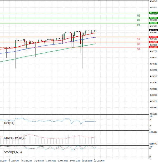Click the red 41.86950 price tag
Viewport: 158px width, 163px height.
tap(153, 37)
